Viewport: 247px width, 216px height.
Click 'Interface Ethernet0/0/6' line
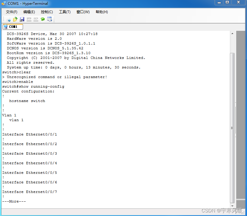coord(30,182)
